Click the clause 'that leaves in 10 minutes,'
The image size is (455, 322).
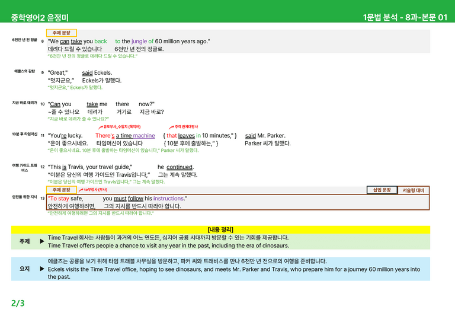(x=200, y=136)
